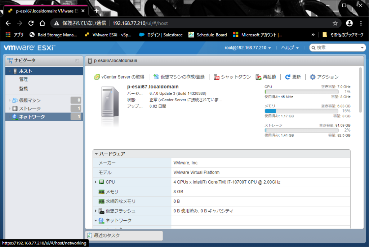The width and height of the screenshot is (369, 247).
Task: Open a new browser tab
Action: pos(97,10)
